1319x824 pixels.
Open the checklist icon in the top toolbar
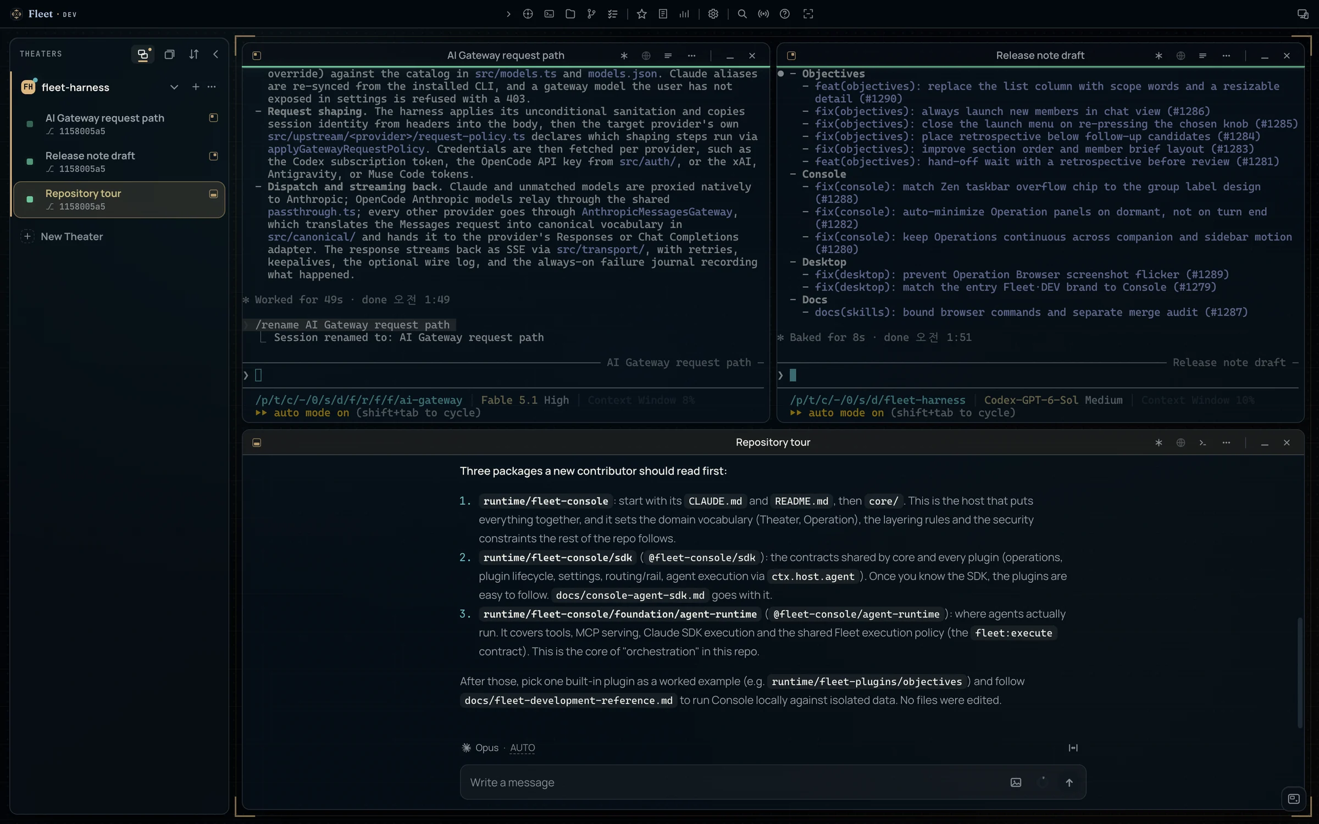[x=613, y=14]
